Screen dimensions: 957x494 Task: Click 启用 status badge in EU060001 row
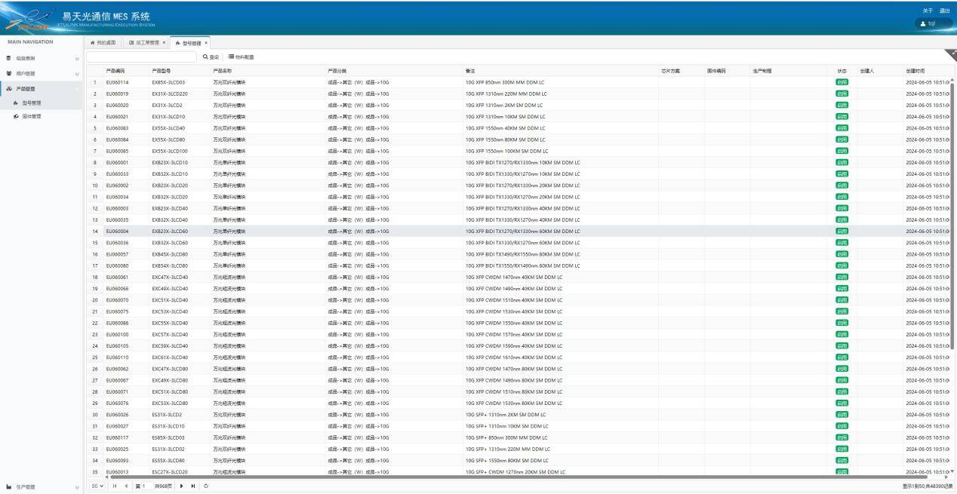click(842, 162)
